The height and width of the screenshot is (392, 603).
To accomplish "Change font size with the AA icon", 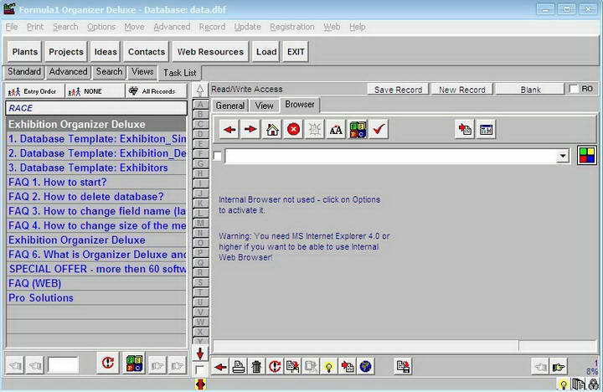I will (x=335, y=130).
